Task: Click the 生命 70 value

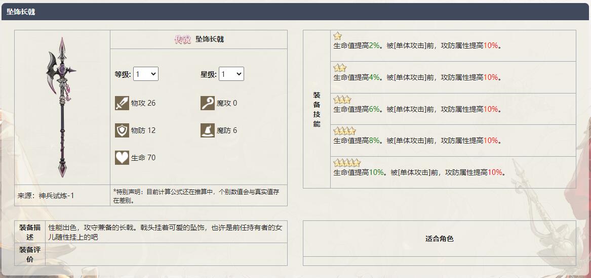Action: click(x=143, y=158)
